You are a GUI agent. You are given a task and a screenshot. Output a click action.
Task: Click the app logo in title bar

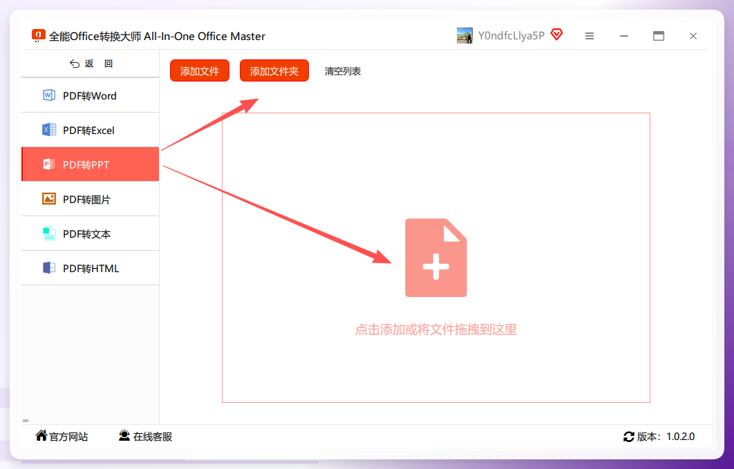click(x=39, y=35)
